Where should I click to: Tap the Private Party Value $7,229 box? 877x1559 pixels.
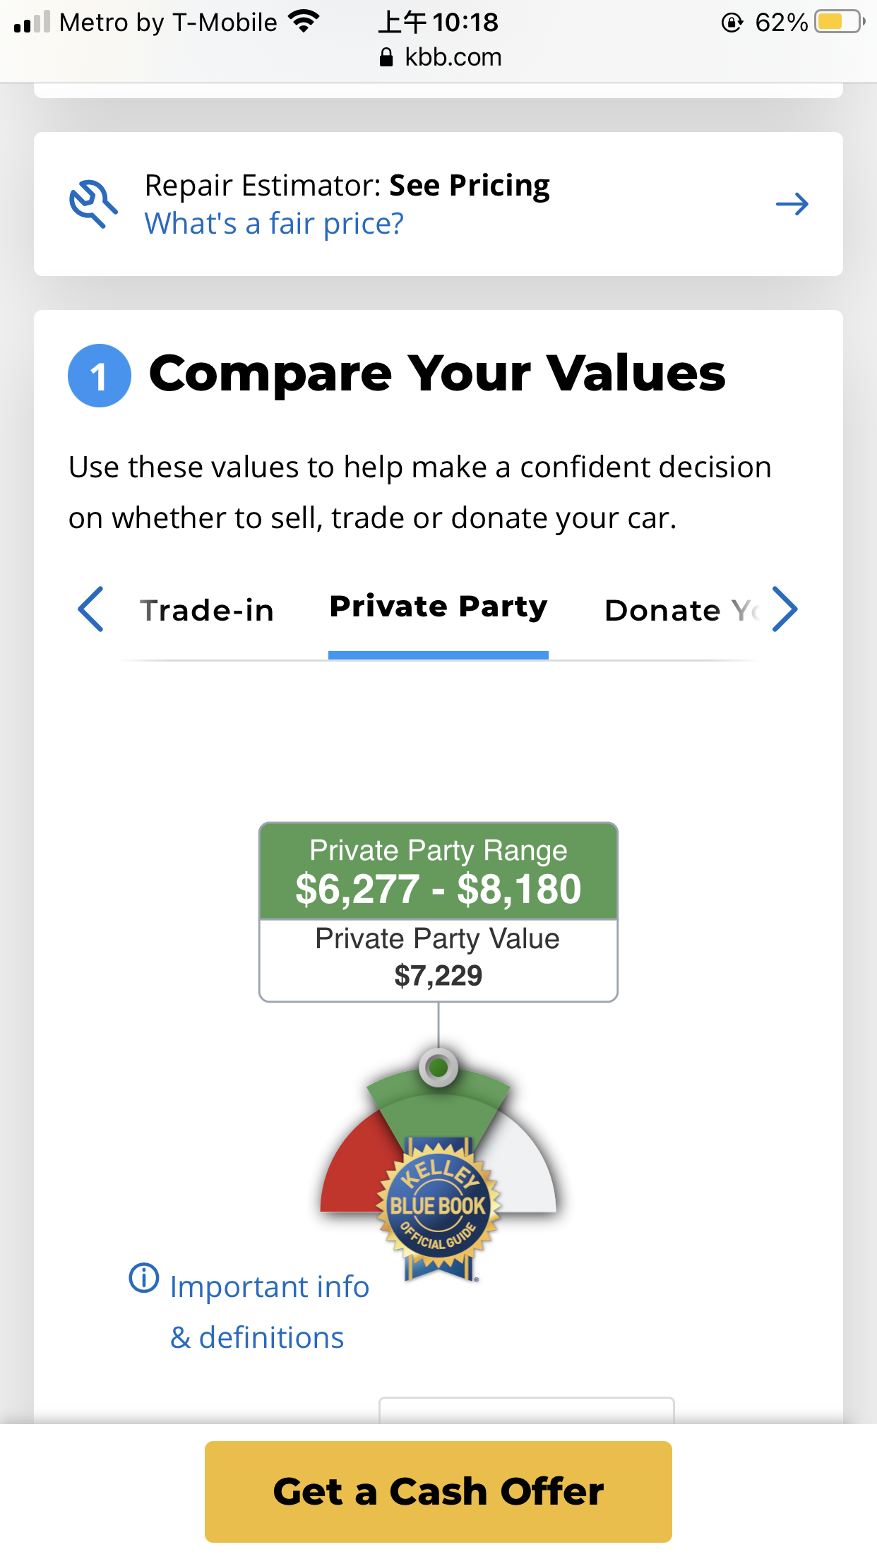(x=438, y=960)
